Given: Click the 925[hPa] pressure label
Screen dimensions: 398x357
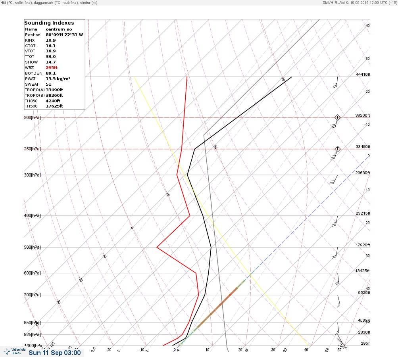Looking at the screenshot, I should click(32, 334).
